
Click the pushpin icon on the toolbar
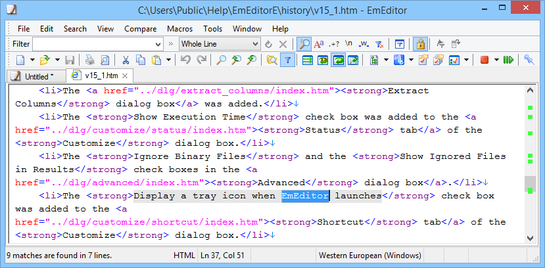(529, 60)
